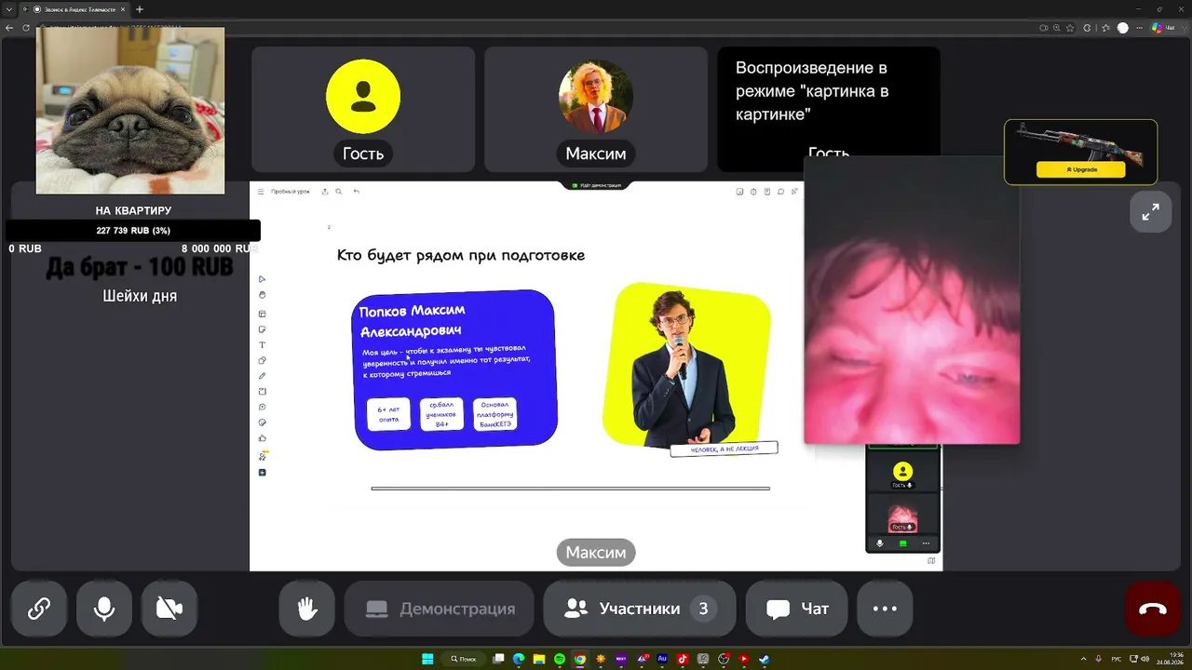Select the shapes tool on the whiteboard
Viewport: 1192px width, 670px height.
pyautogui.click(x=263, y=360)
